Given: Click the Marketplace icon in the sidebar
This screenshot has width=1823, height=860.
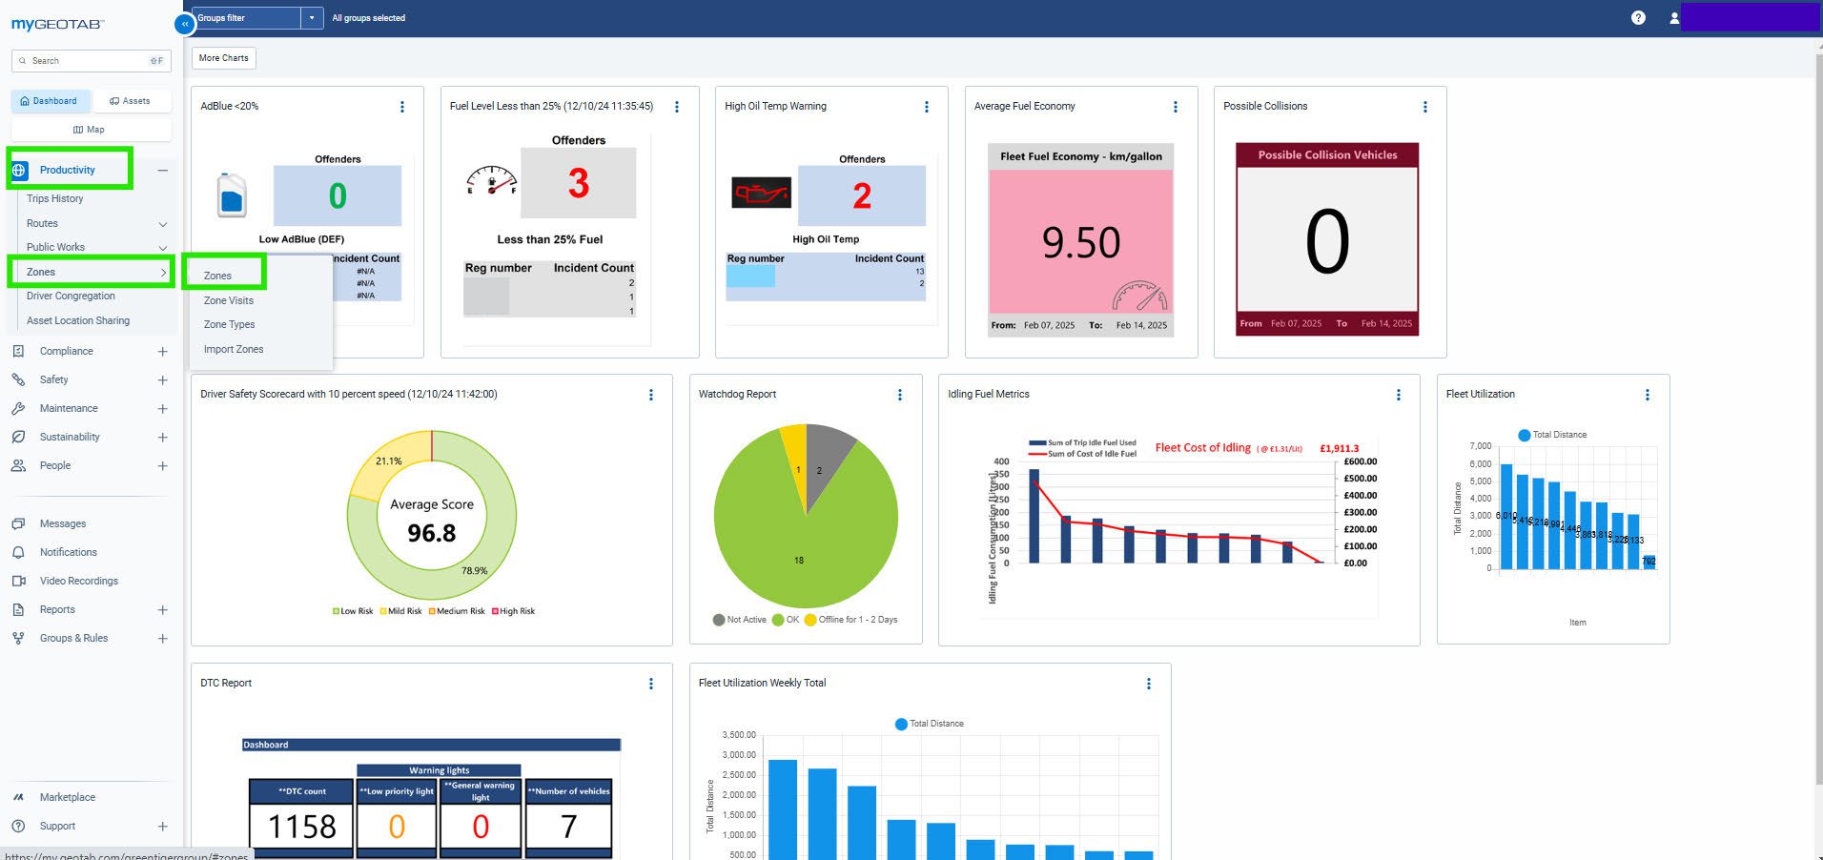Looking at the screenshot, I should point(18,797).
